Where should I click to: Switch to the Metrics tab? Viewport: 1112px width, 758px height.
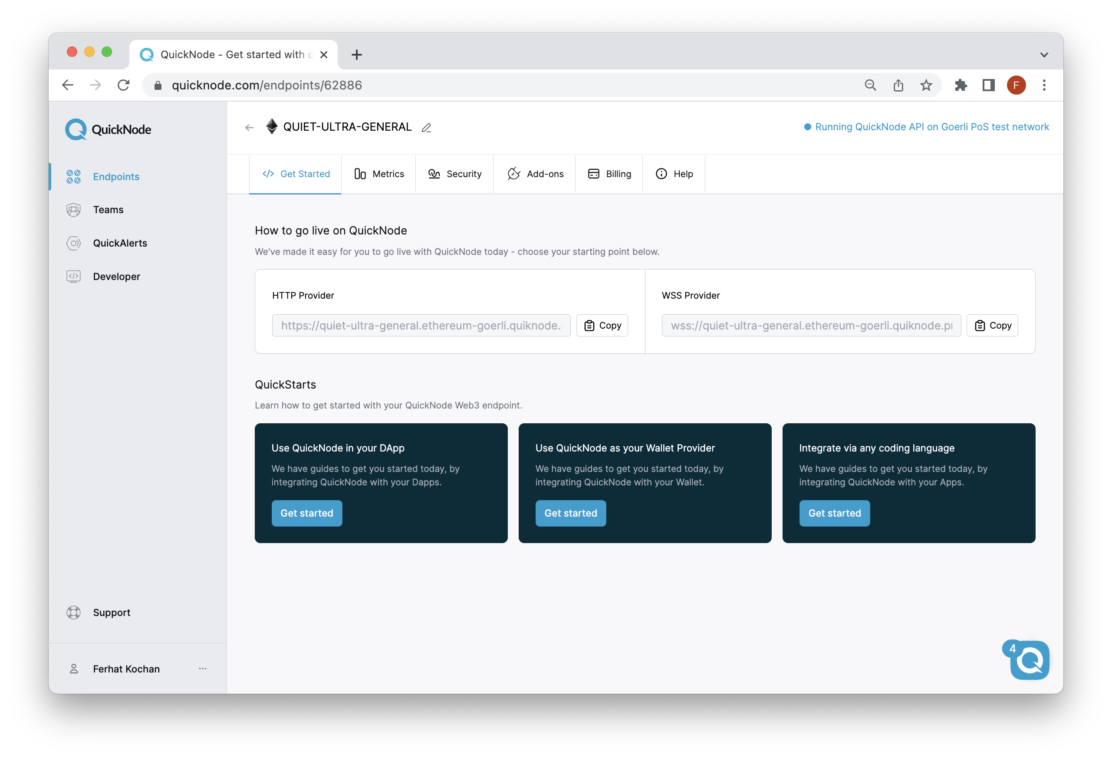pyautogui.click(x=378, y=174)
